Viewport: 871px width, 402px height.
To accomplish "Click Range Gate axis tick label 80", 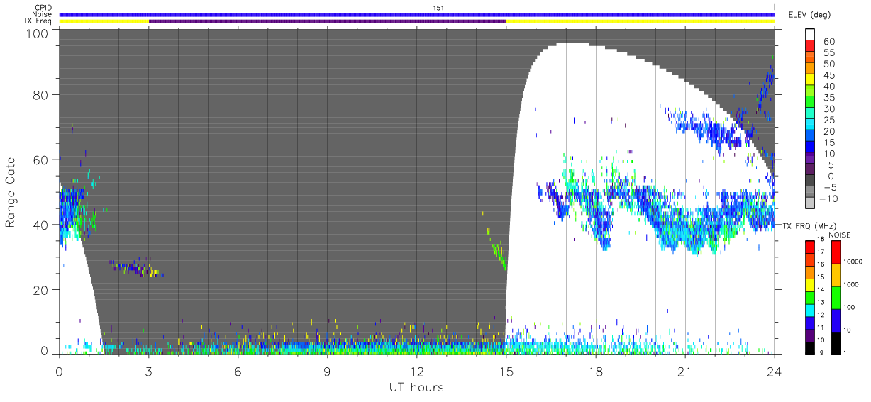I will click(42, 95).
